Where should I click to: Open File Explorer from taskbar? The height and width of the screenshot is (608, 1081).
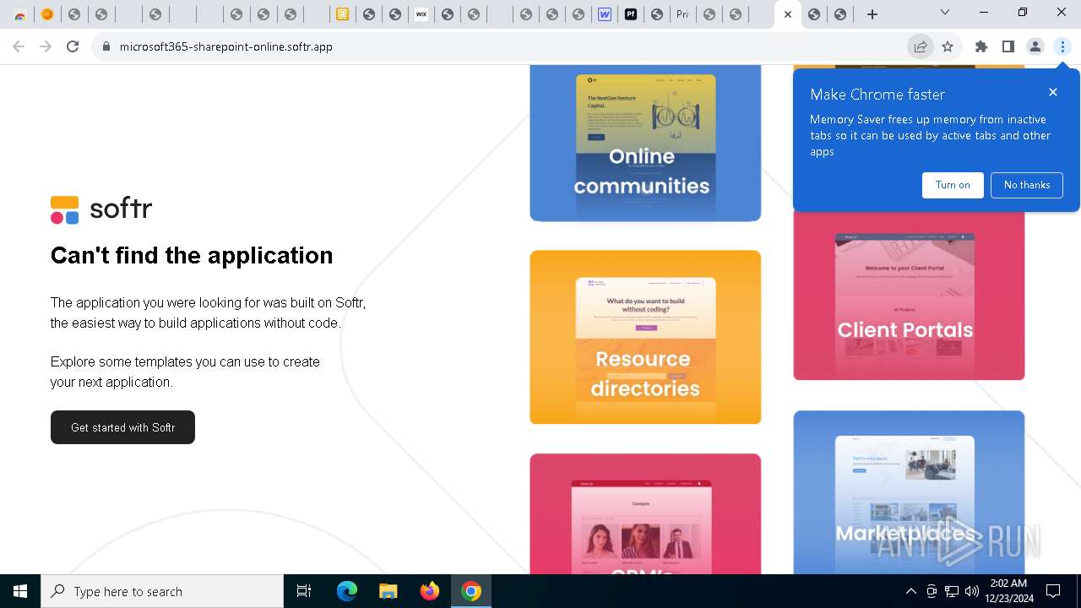pyautogui.click(x=388, y=591)
